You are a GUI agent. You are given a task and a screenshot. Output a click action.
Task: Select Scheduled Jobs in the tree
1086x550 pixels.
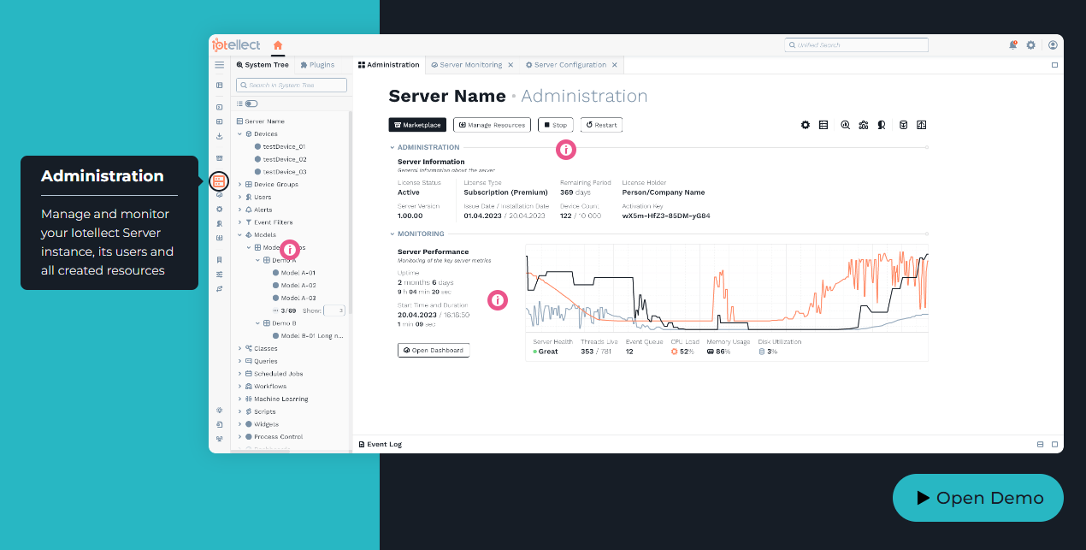278,374
